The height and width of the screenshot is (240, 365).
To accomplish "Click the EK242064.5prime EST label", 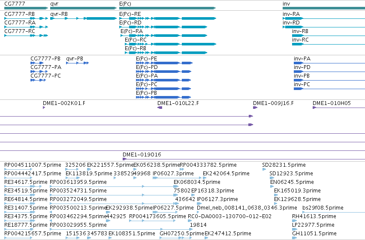I will pyautogui.click(x=226, y=174).
